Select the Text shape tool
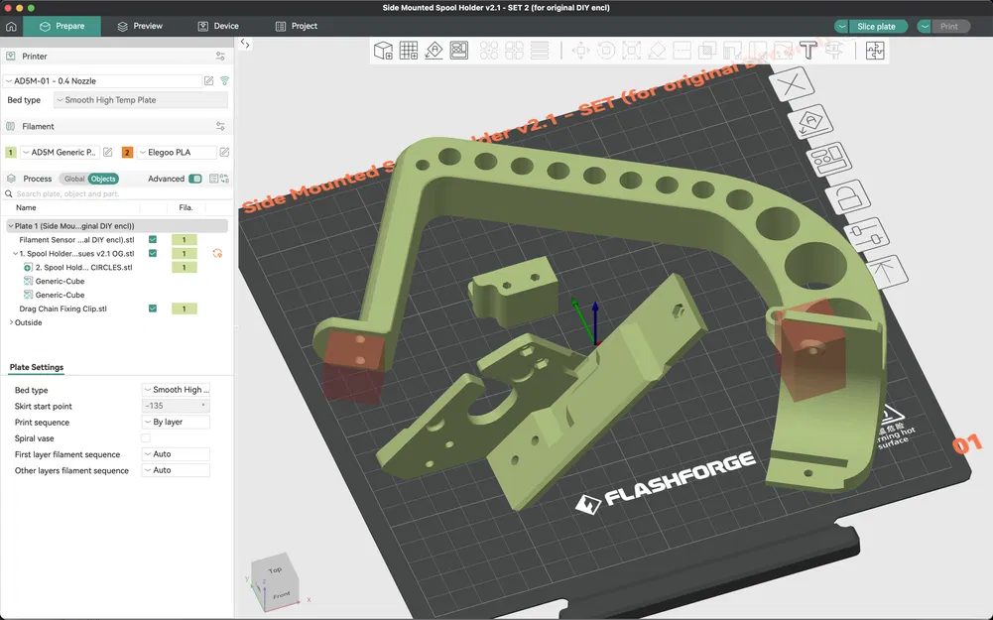 tap(807, 50)
